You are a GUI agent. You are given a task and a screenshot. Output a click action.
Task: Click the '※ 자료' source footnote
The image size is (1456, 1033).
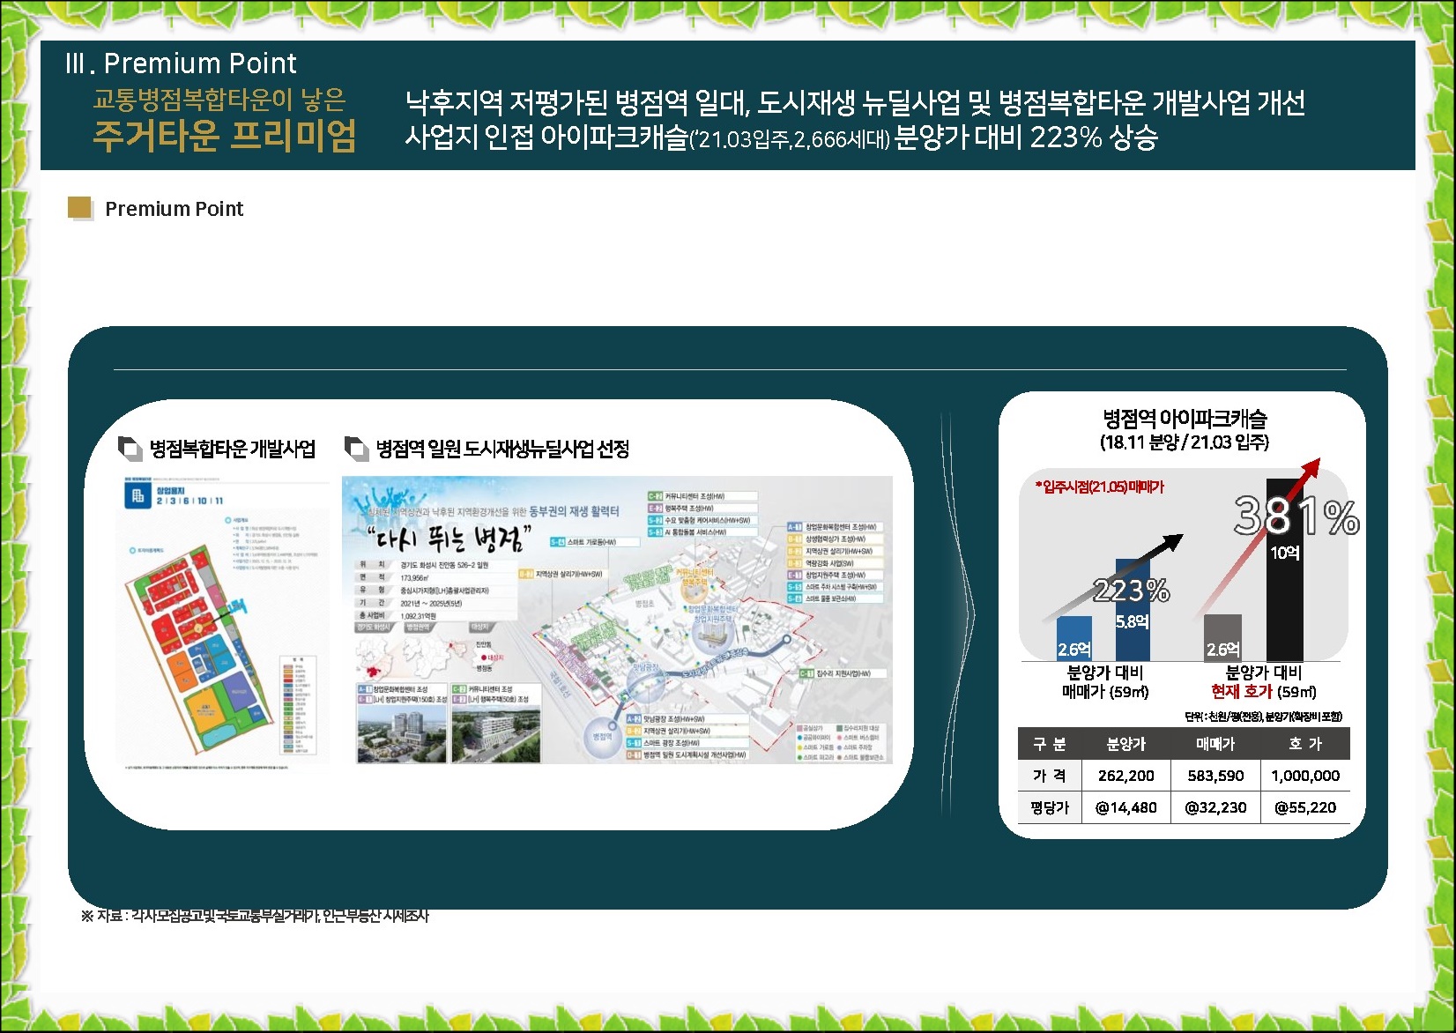coord(255,916)
